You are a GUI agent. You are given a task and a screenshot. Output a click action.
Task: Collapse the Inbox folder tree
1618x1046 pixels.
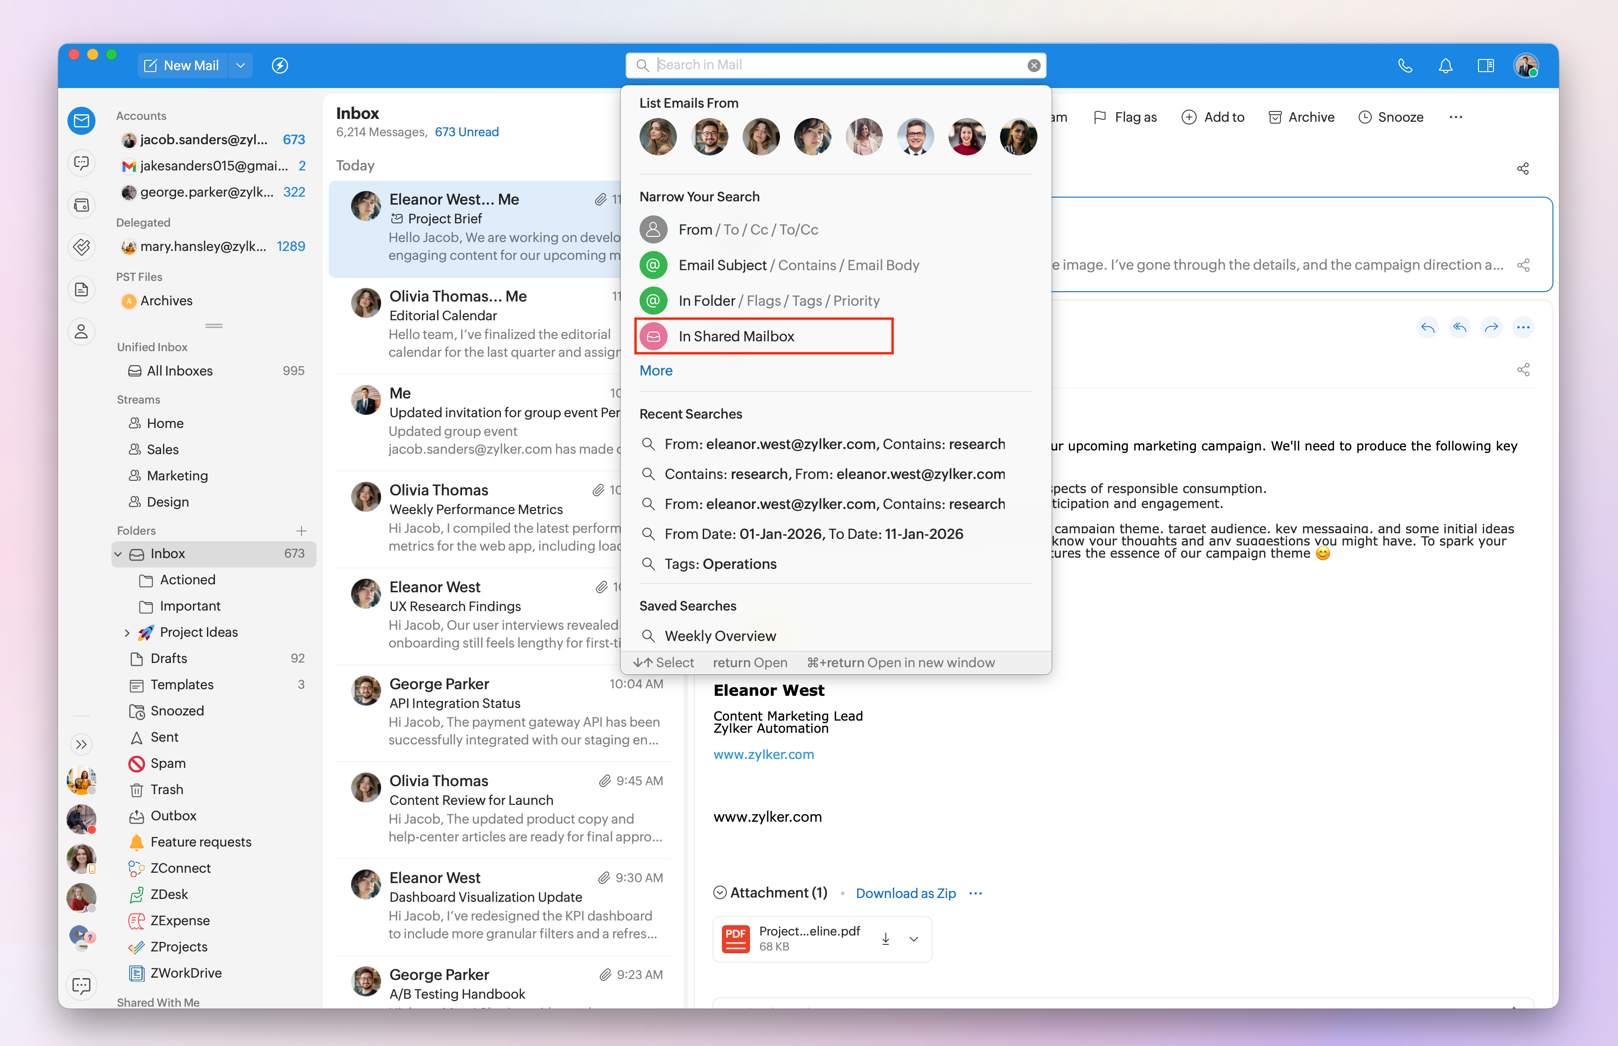pyautogui.click(x=118, y=554)
